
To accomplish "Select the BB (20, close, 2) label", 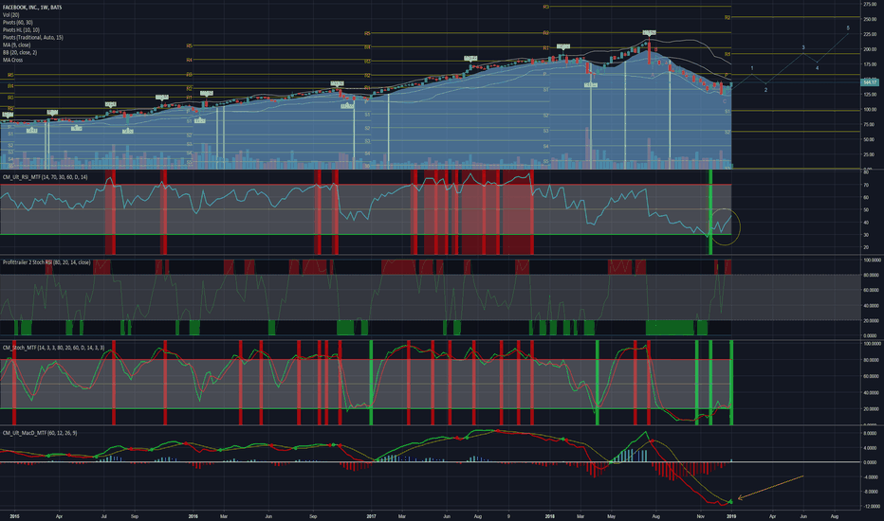I will pyautogui.click(x=20, y=52).
